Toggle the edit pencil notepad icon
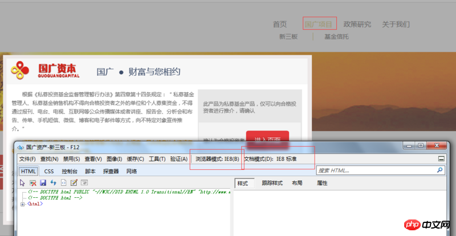456x236 pixels. click(74, 183)
